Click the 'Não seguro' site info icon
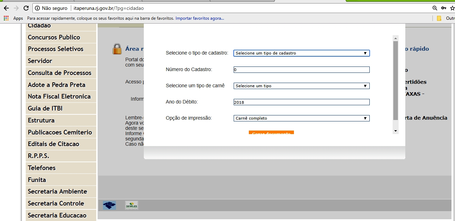This screenshot has width=455, height=221. click(x=37, y=8)
